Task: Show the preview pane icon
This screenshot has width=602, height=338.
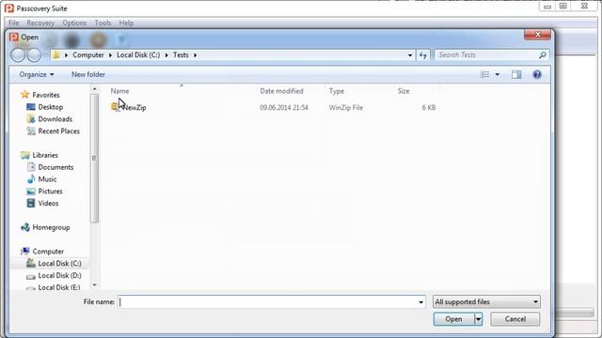Action: coord(516,74)
